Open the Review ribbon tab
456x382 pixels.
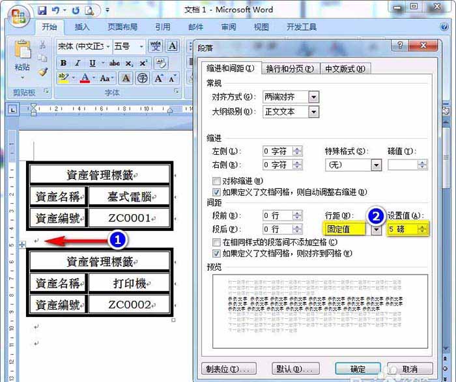pos(229,27)
